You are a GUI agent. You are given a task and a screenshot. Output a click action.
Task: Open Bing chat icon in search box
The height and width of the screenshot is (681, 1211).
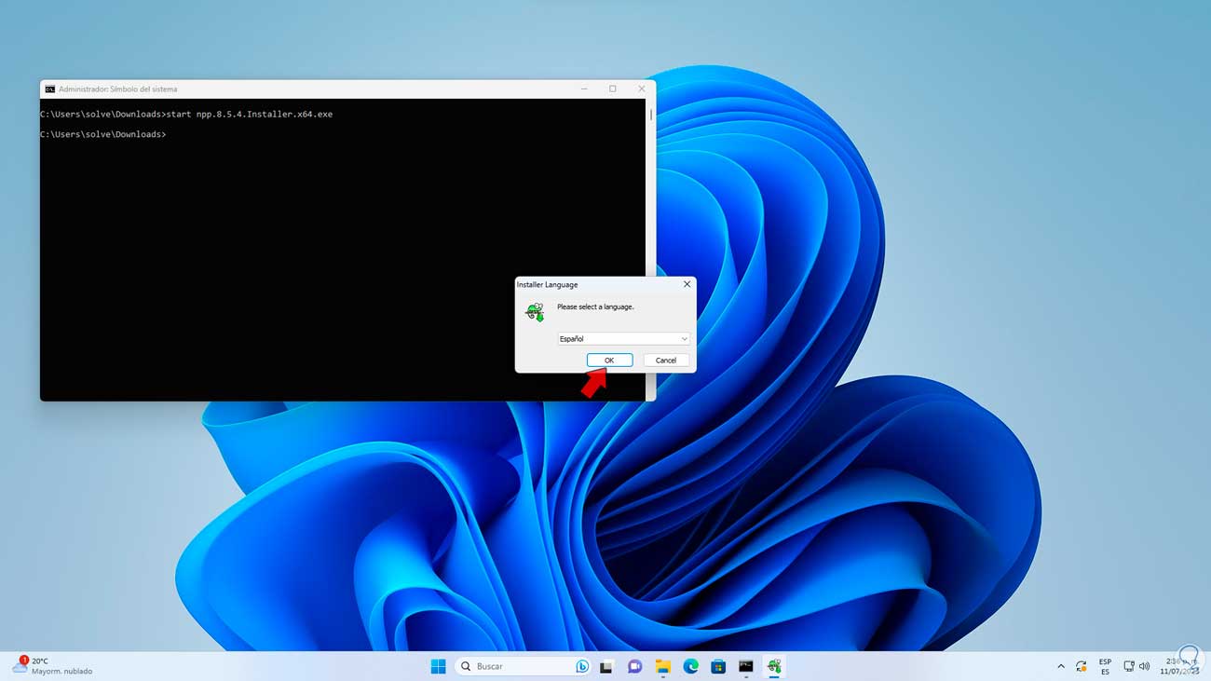tap(582, 666)
